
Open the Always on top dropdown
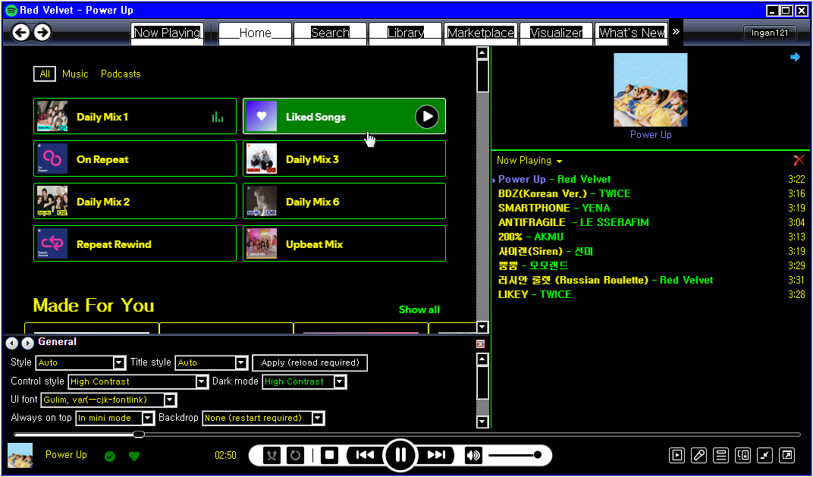(x=115, y=418)
